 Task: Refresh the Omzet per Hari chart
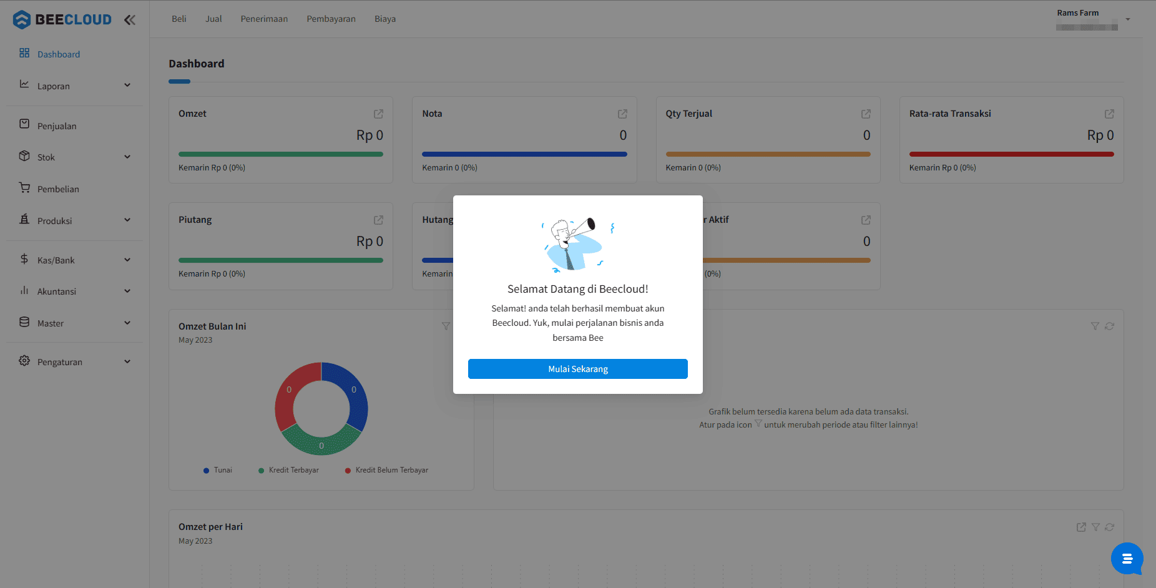(x=1109, y=527)
